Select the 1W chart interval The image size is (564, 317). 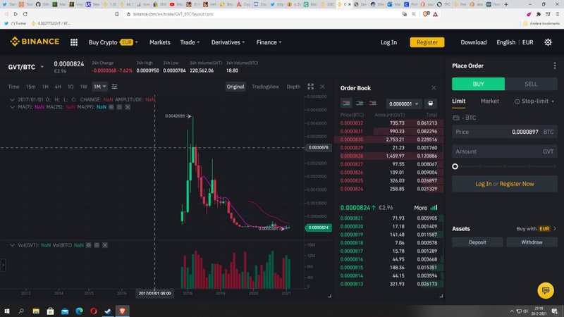(x=83, y=87)
